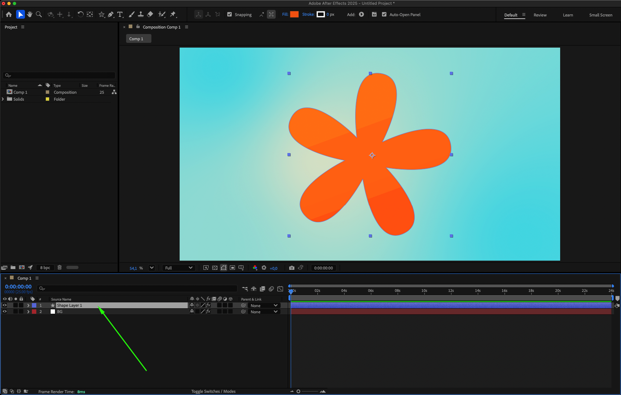
Task: Hide the BG layer eye toggle
Action: coord(5,312)
